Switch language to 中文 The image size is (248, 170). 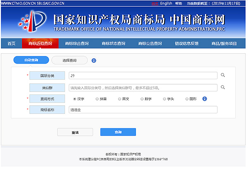click(x=155, y=3)
